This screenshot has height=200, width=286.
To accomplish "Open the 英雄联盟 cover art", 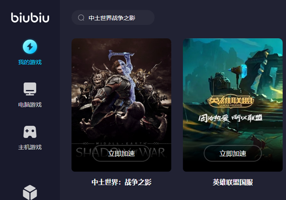I will tap(233, 105).
